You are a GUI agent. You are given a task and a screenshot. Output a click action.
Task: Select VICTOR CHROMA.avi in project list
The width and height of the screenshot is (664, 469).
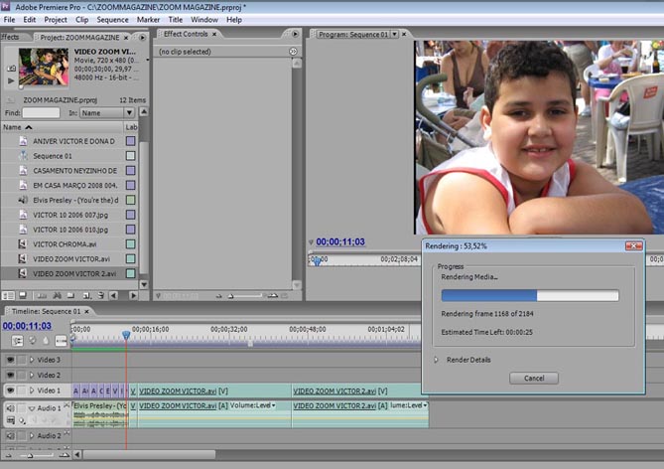[x=65, y=243]
